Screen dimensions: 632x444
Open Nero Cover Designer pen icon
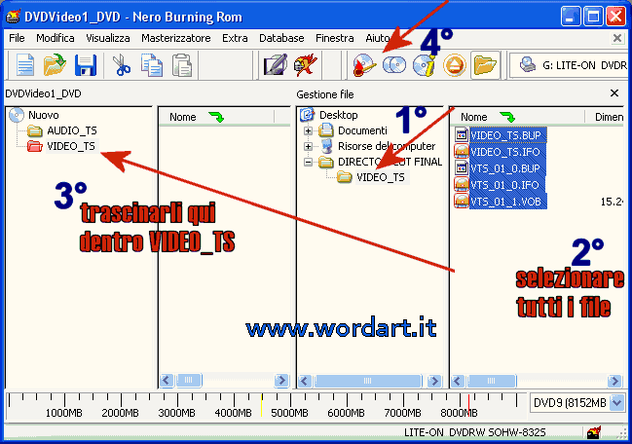[x=276, y=64]
